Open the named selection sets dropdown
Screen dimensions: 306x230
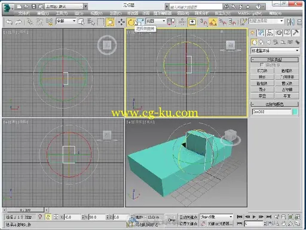pos(266,21)
